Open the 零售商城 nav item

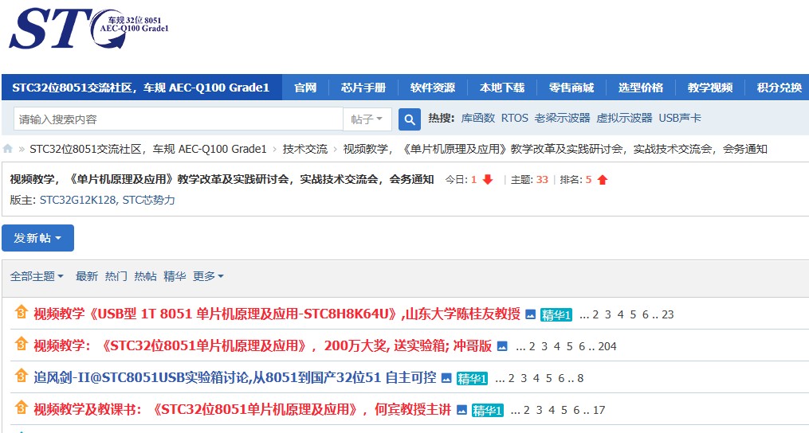571,88
